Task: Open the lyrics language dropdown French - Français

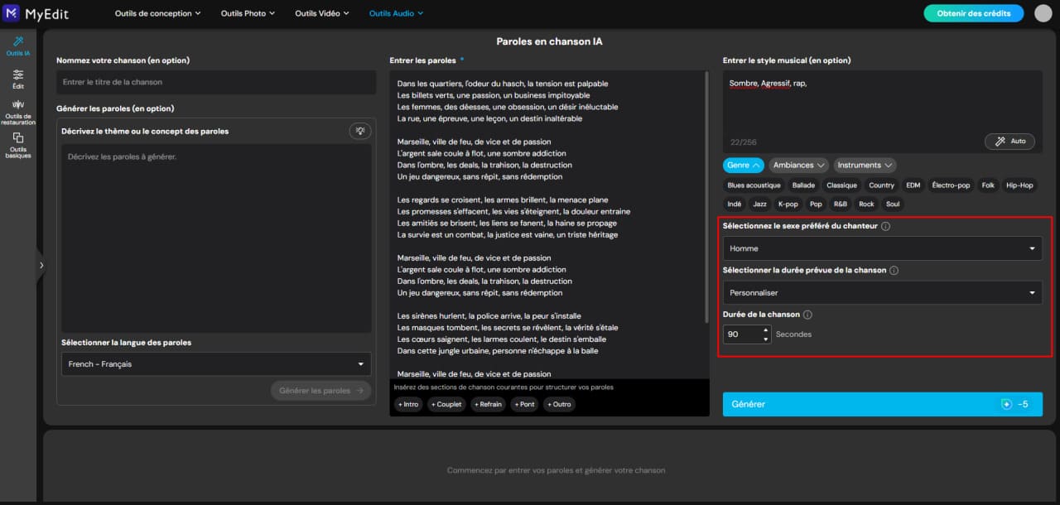Action: [x=216, y=364]
